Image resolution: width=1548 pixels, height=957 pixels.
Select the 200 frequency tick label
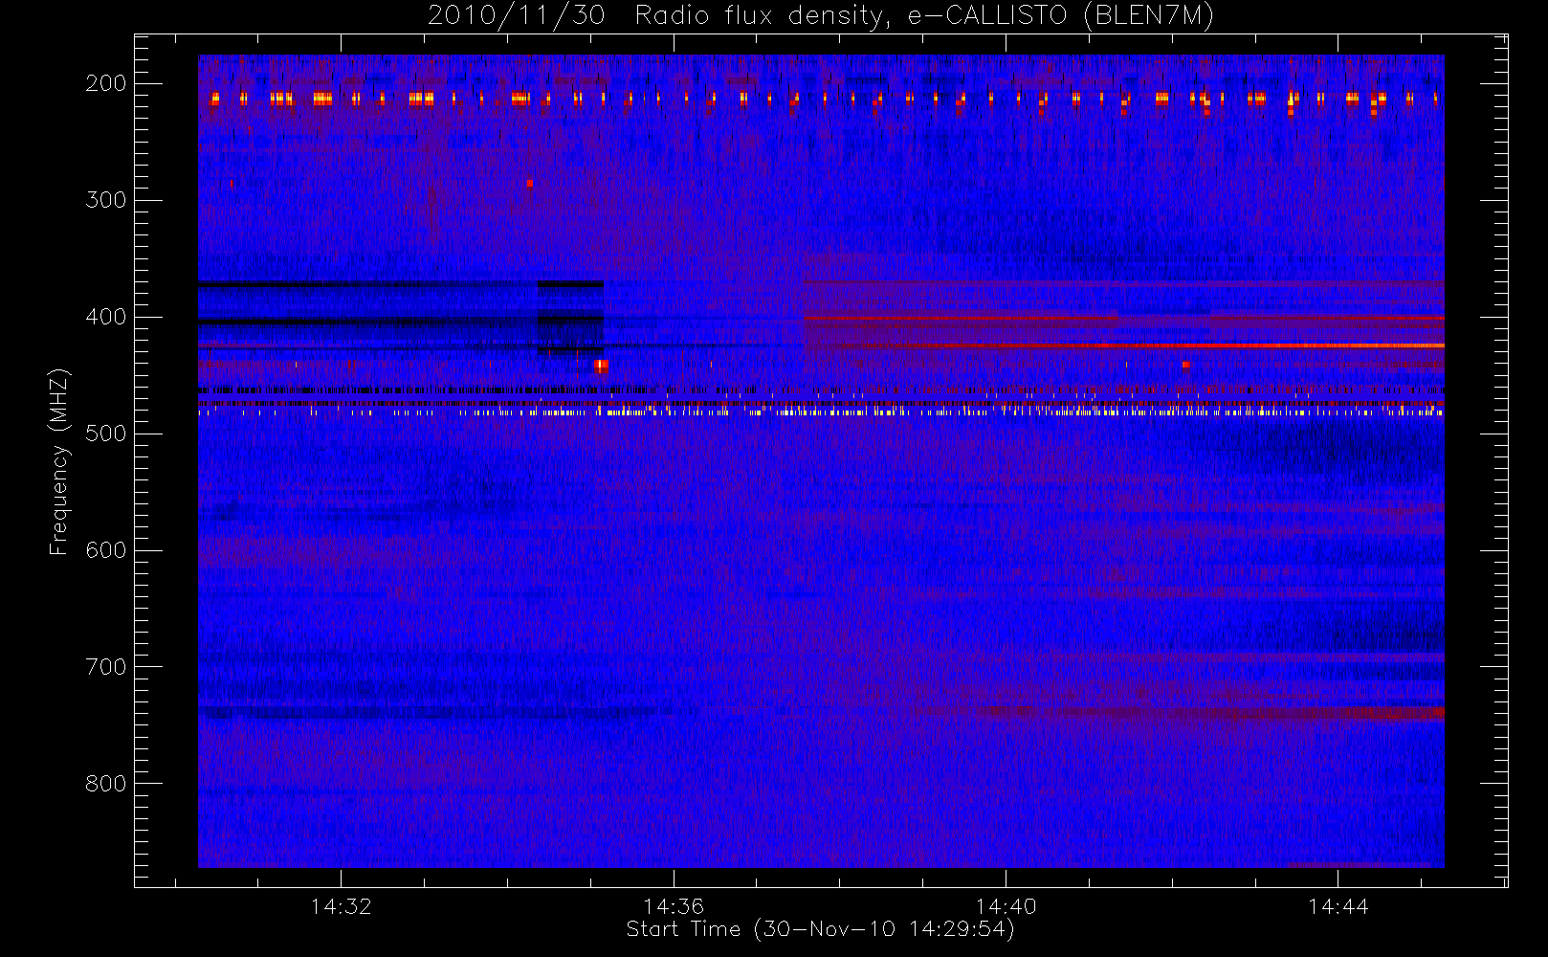[105, 83]
